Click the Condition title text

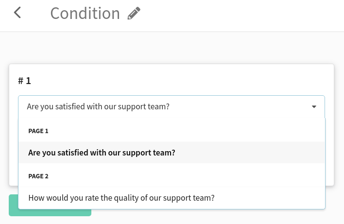85,14
